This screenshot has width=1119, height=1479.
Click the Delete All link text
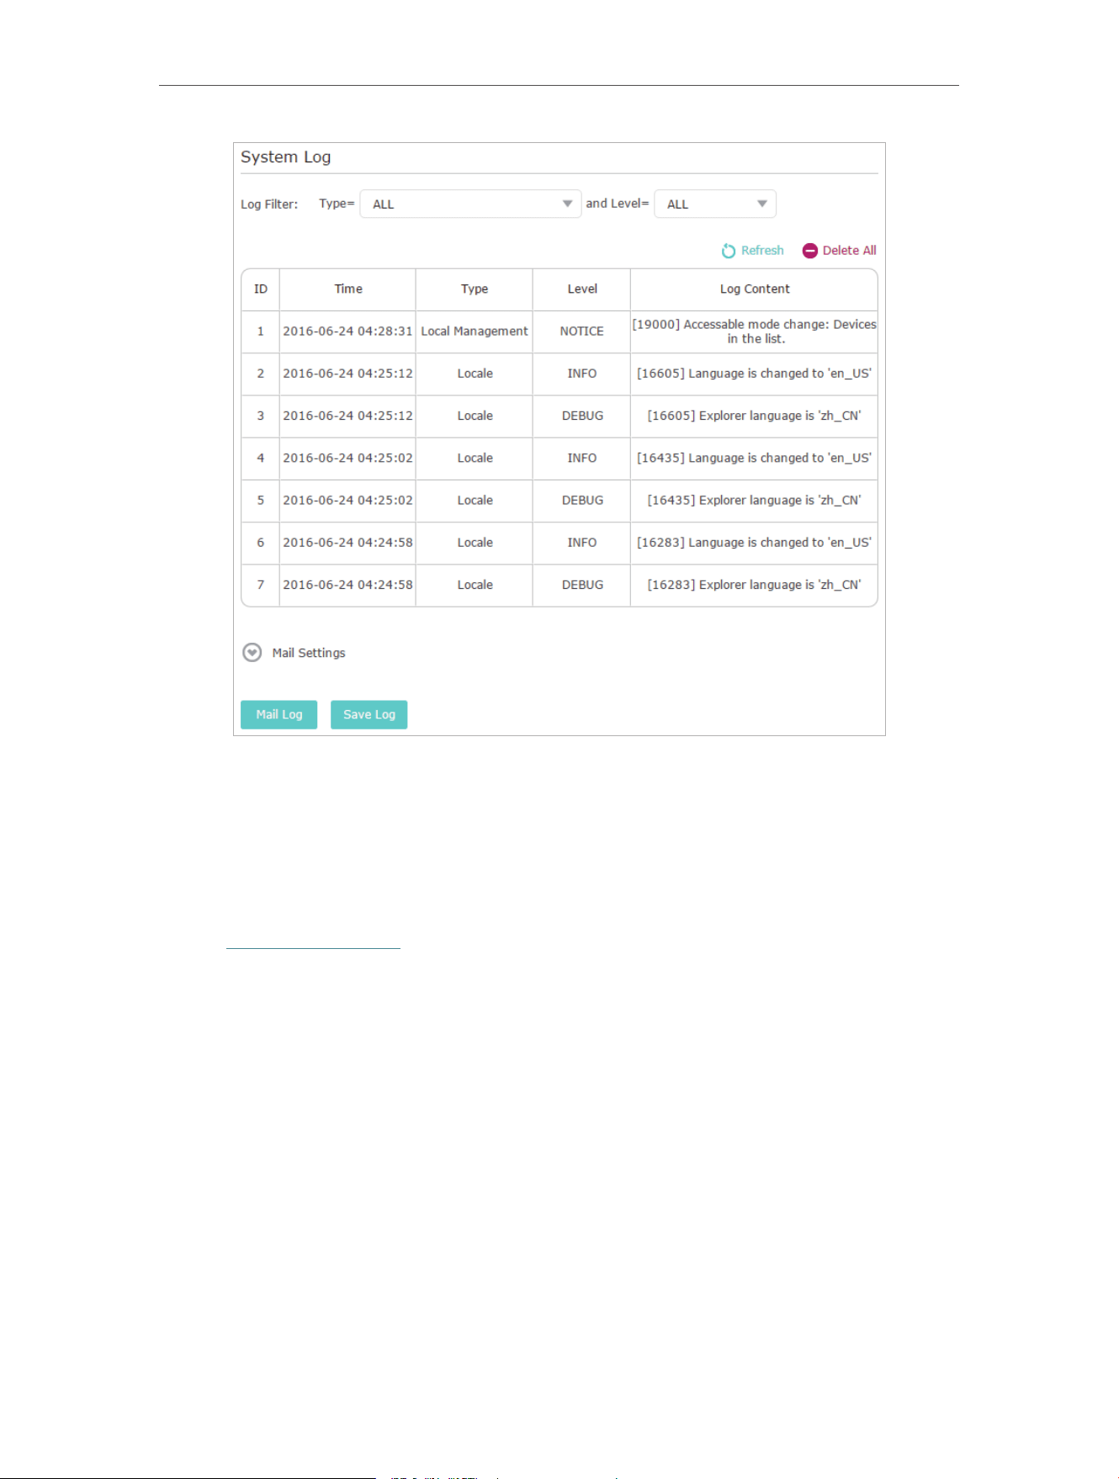click(849, 251)
